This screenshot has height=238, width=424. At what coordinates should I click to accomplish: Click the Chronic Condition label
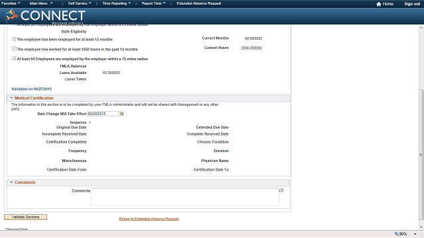tap(213, 141)
